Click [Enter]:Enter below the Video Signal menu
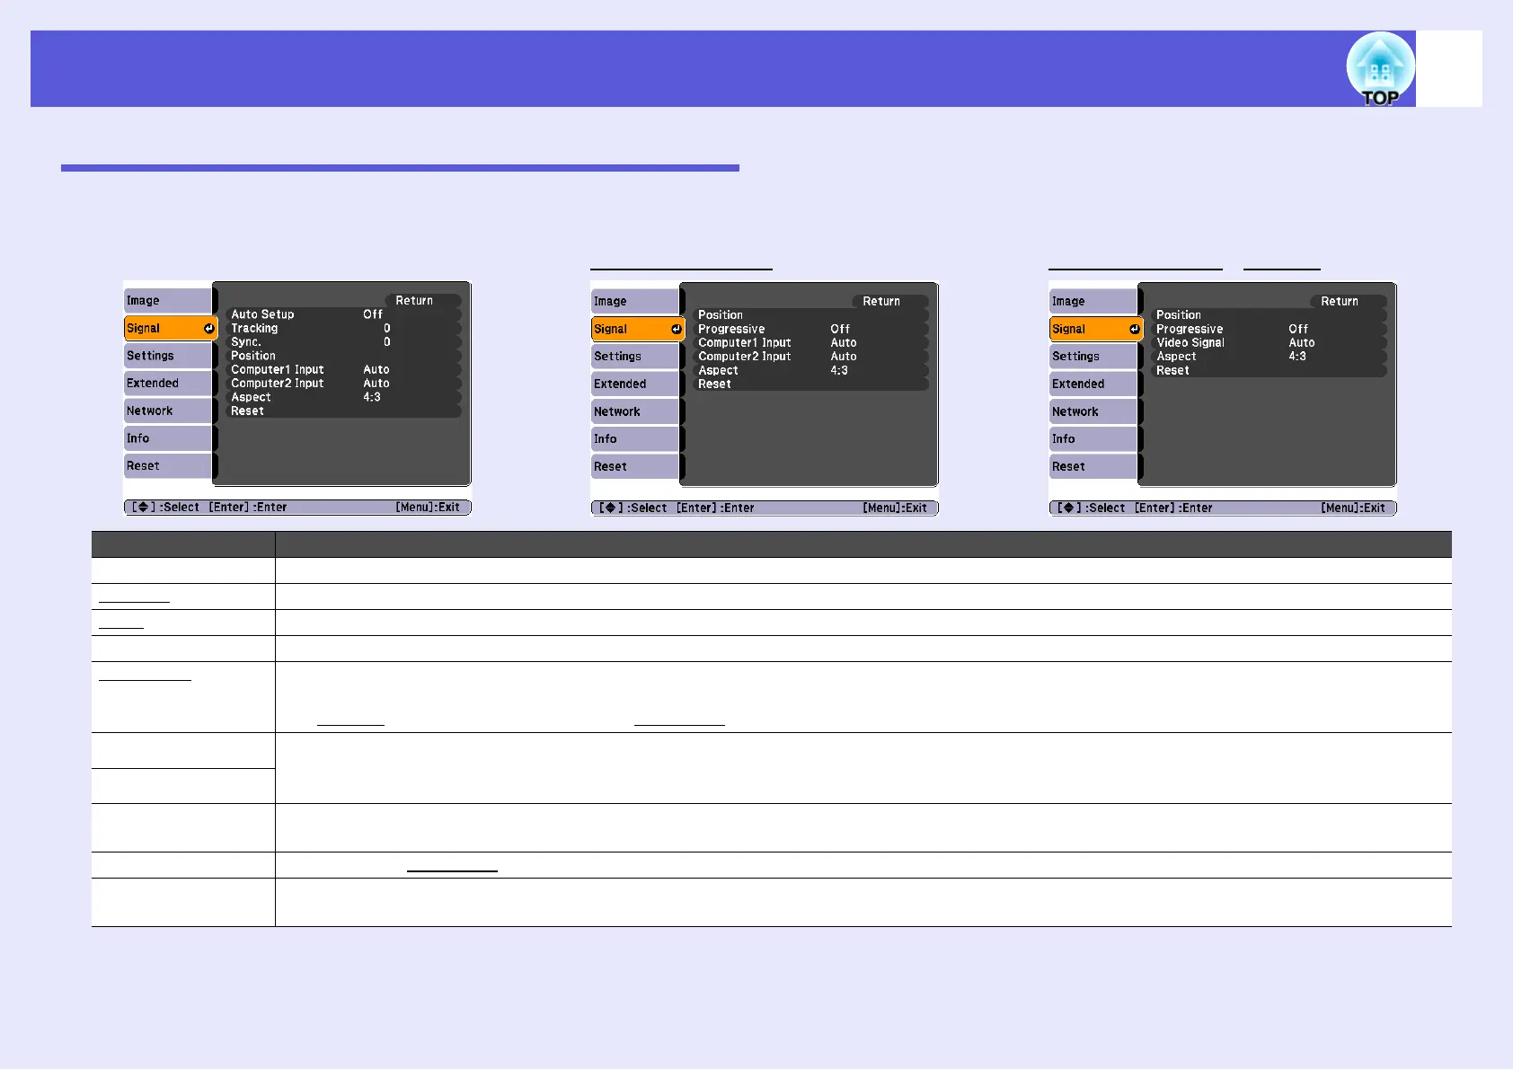This screenshot has width=1513, height=1069. 1173,508
